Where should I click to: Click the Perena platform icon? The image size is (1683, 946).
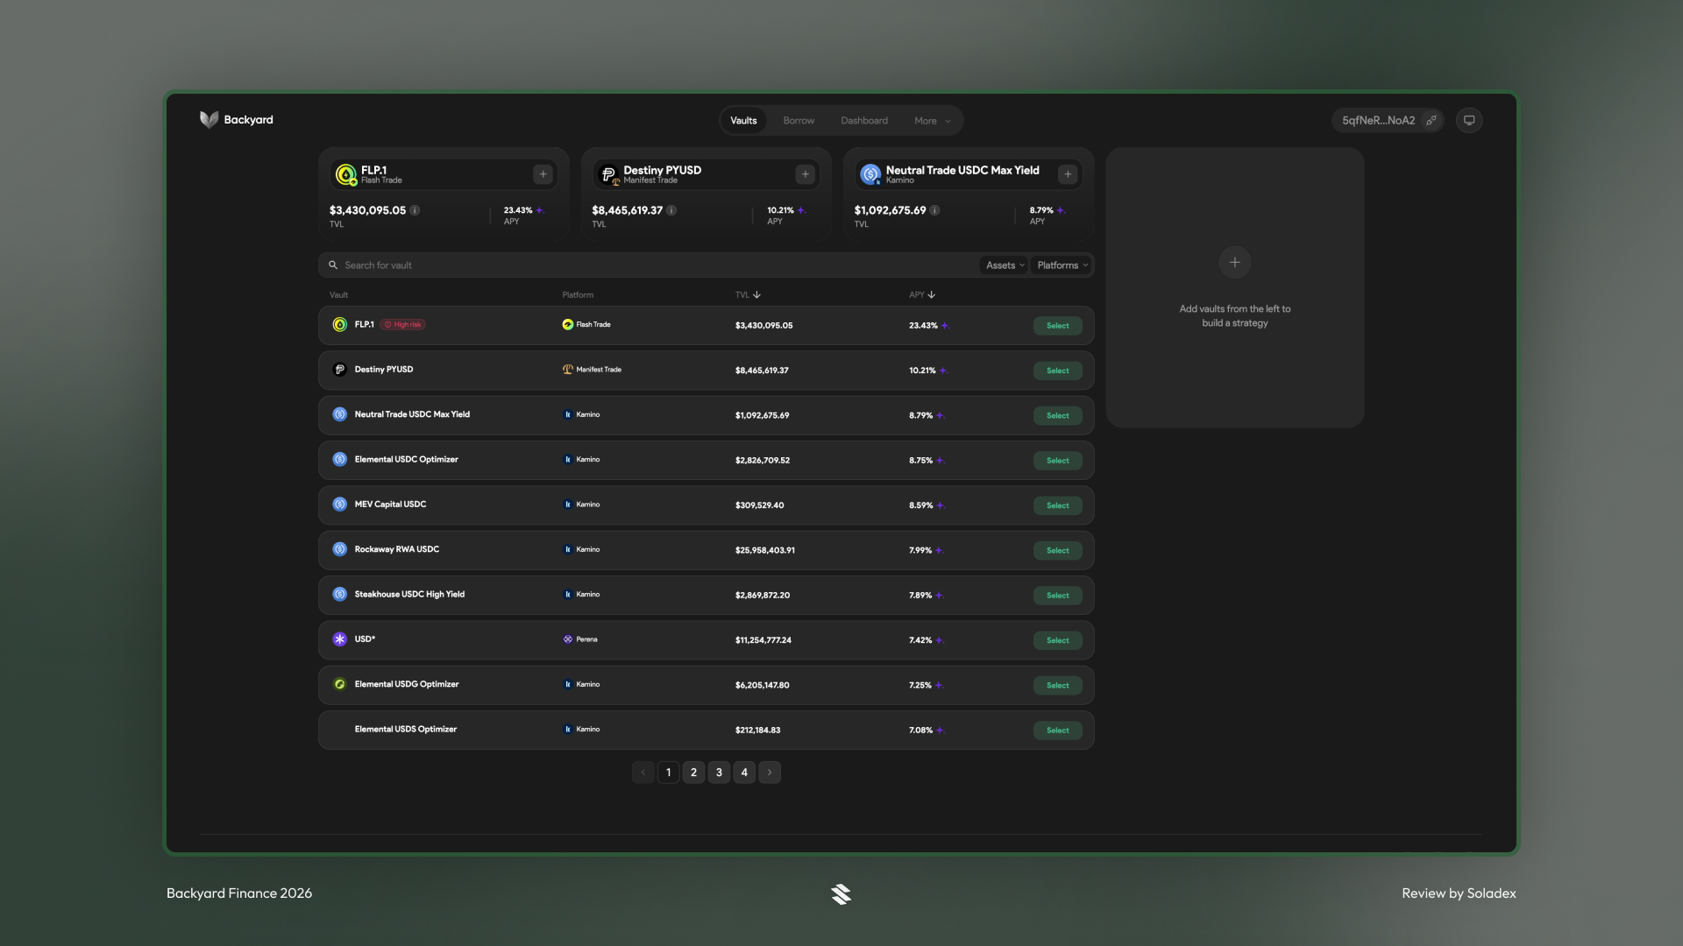coord(568,639)
